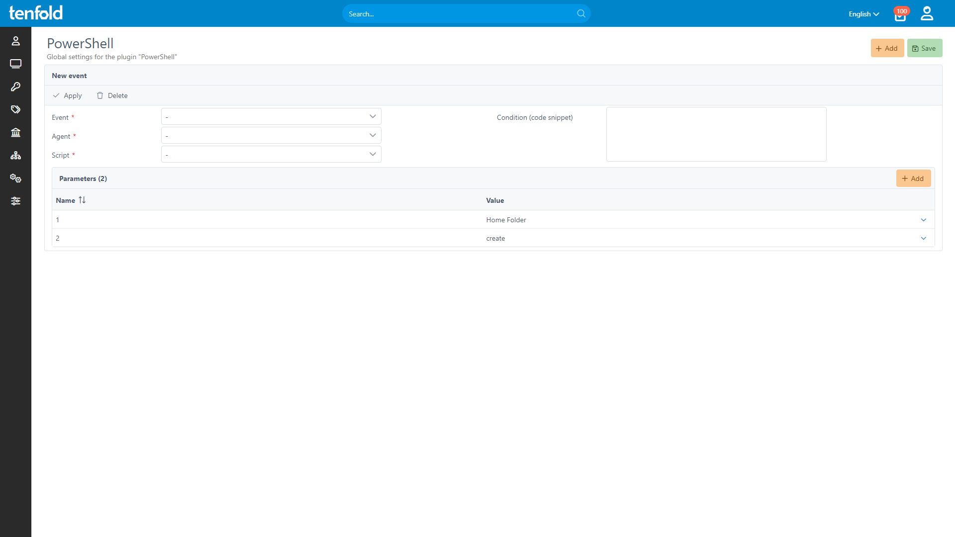Click the Parameters (2) heading
Screen dimensions: 955x537
pos(83,179)
